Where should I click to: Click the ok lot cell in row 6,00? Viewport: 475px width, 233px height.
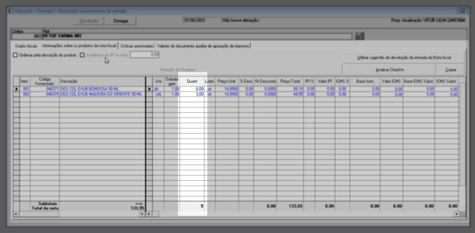coord(210,89)
